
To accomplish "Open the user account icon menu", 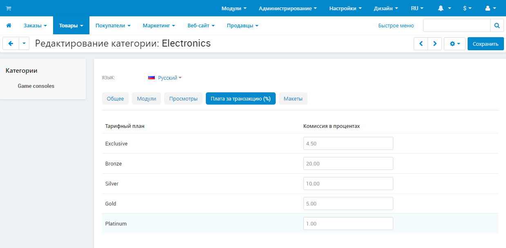I will pos(490,8).
